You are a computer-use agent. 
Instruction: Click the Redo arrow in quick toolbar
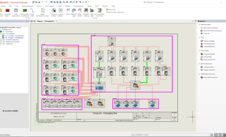[x=47, y=2]
